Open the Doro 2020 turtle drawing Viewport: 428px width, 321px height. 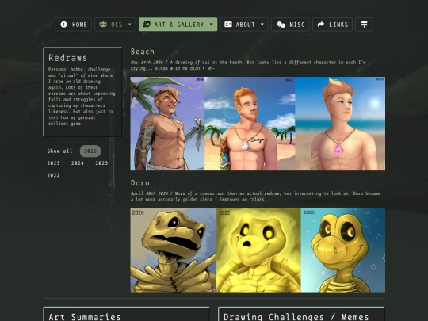[x=343, y=250]
